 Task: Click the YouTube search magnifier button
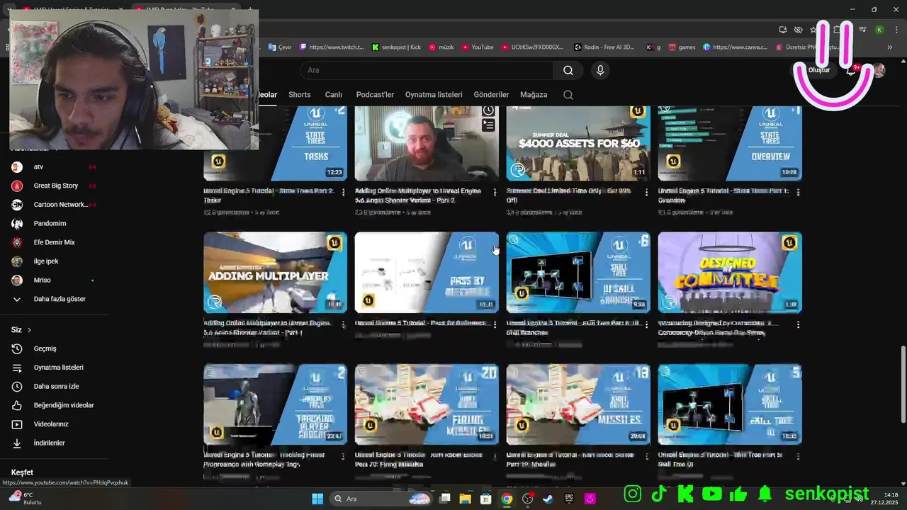pos(568,70)
